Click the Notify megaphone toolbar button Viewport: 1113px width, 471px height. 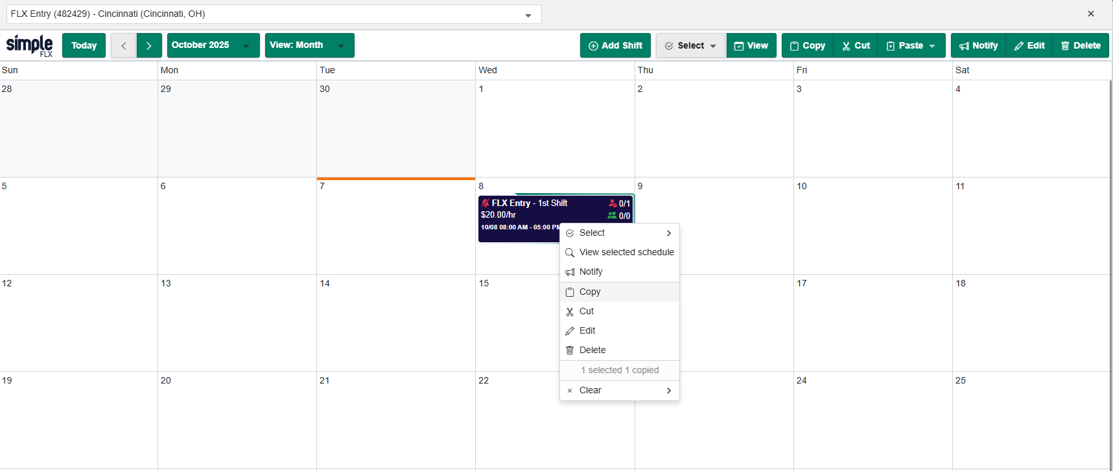click(x=978, y=45)
